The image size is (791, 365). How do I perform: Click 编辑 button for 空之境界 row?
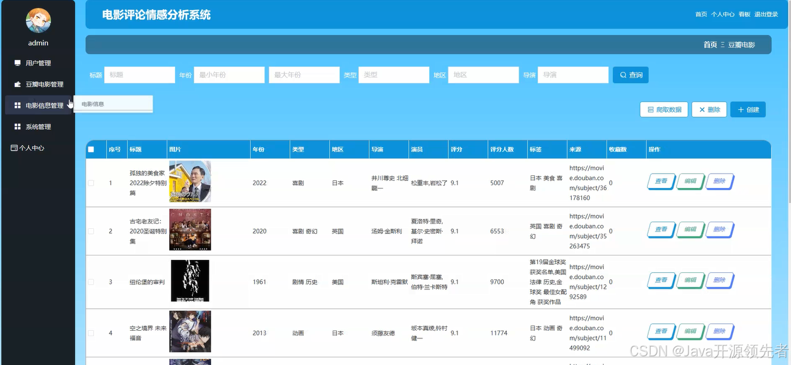[x=690, y=331]
